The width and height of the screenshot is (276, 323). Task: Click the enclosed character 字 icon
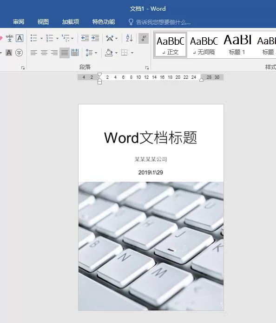coord(19,53)
